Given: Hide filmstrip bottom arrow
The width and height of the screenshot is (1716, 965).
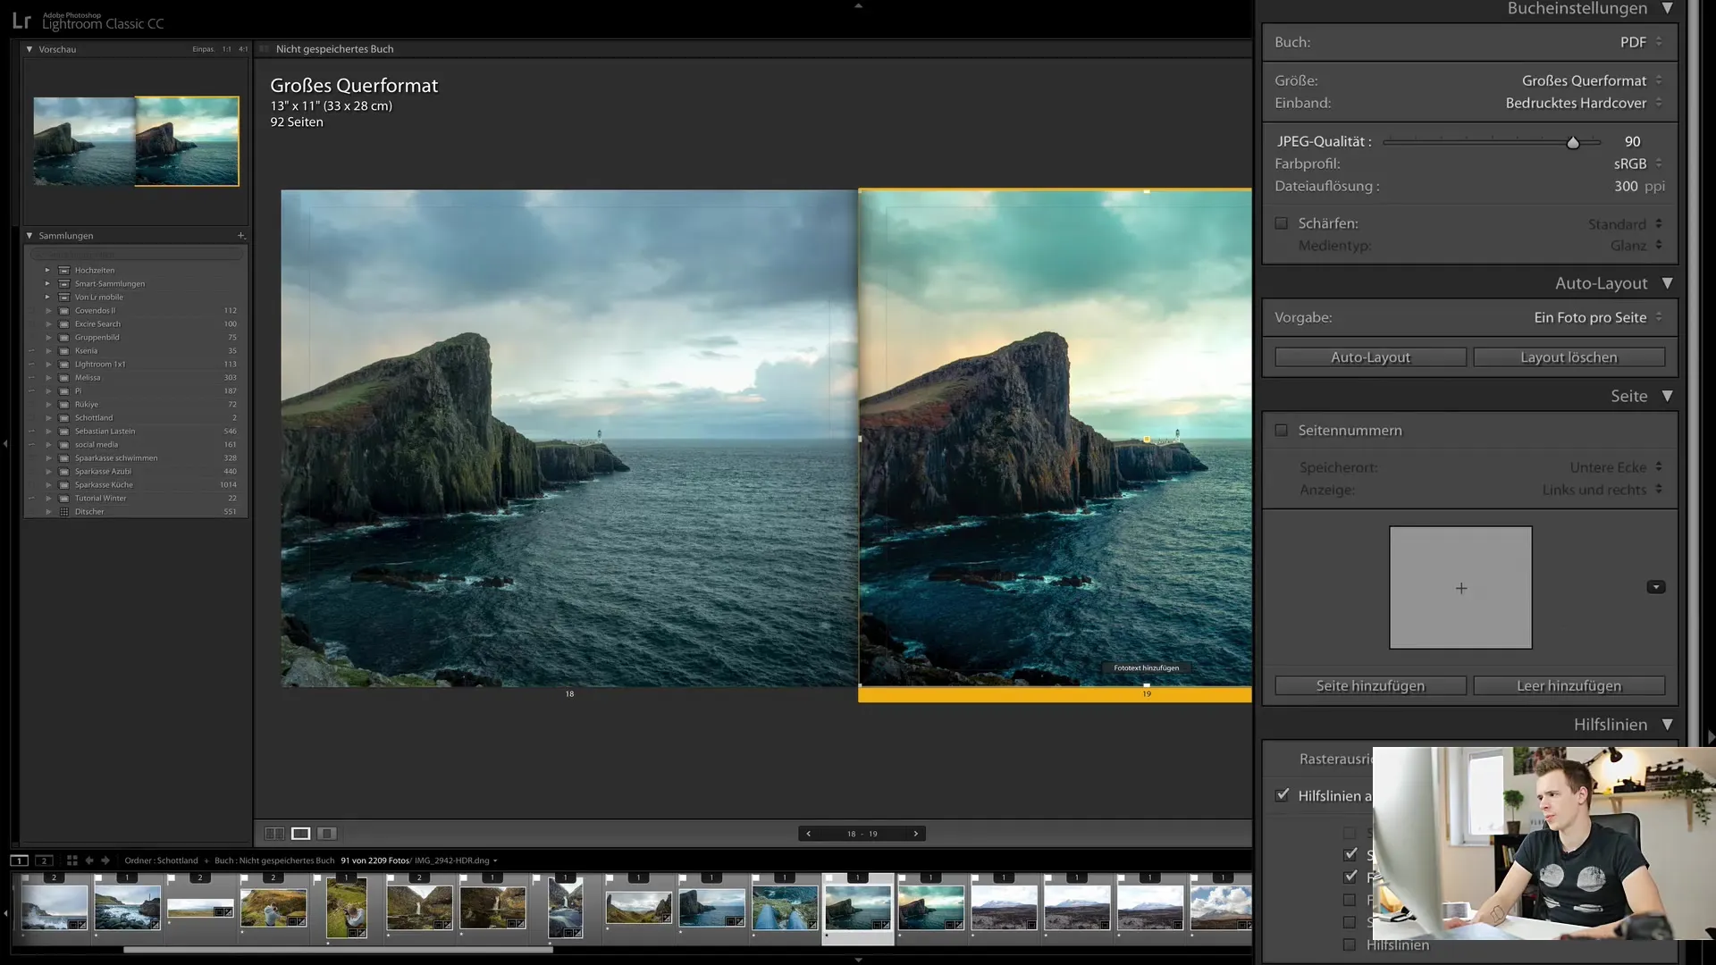Looking at the screenshot, I should coord(858,960).
